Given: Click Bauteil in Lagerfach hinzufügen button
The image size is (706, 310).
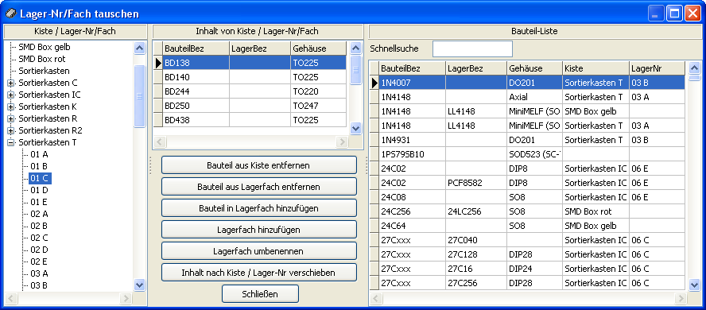Looking at the screenshot, I should pos(259,208).
